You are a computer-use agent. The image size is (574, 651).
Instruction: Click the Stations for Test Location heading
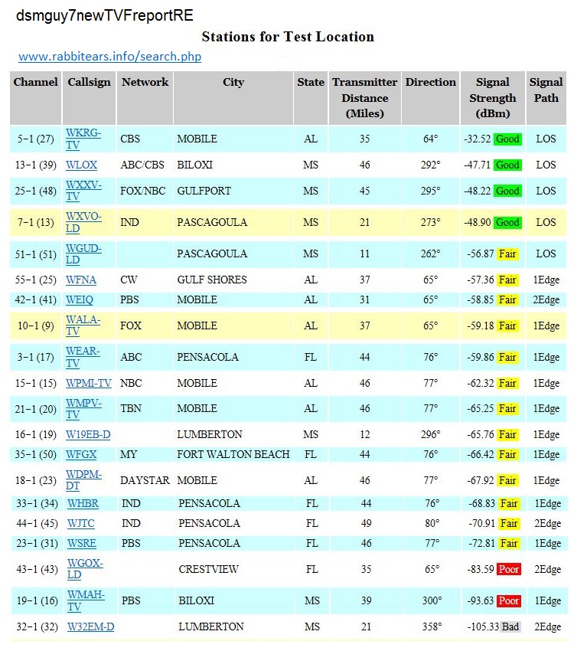click(x=288, y=37)
